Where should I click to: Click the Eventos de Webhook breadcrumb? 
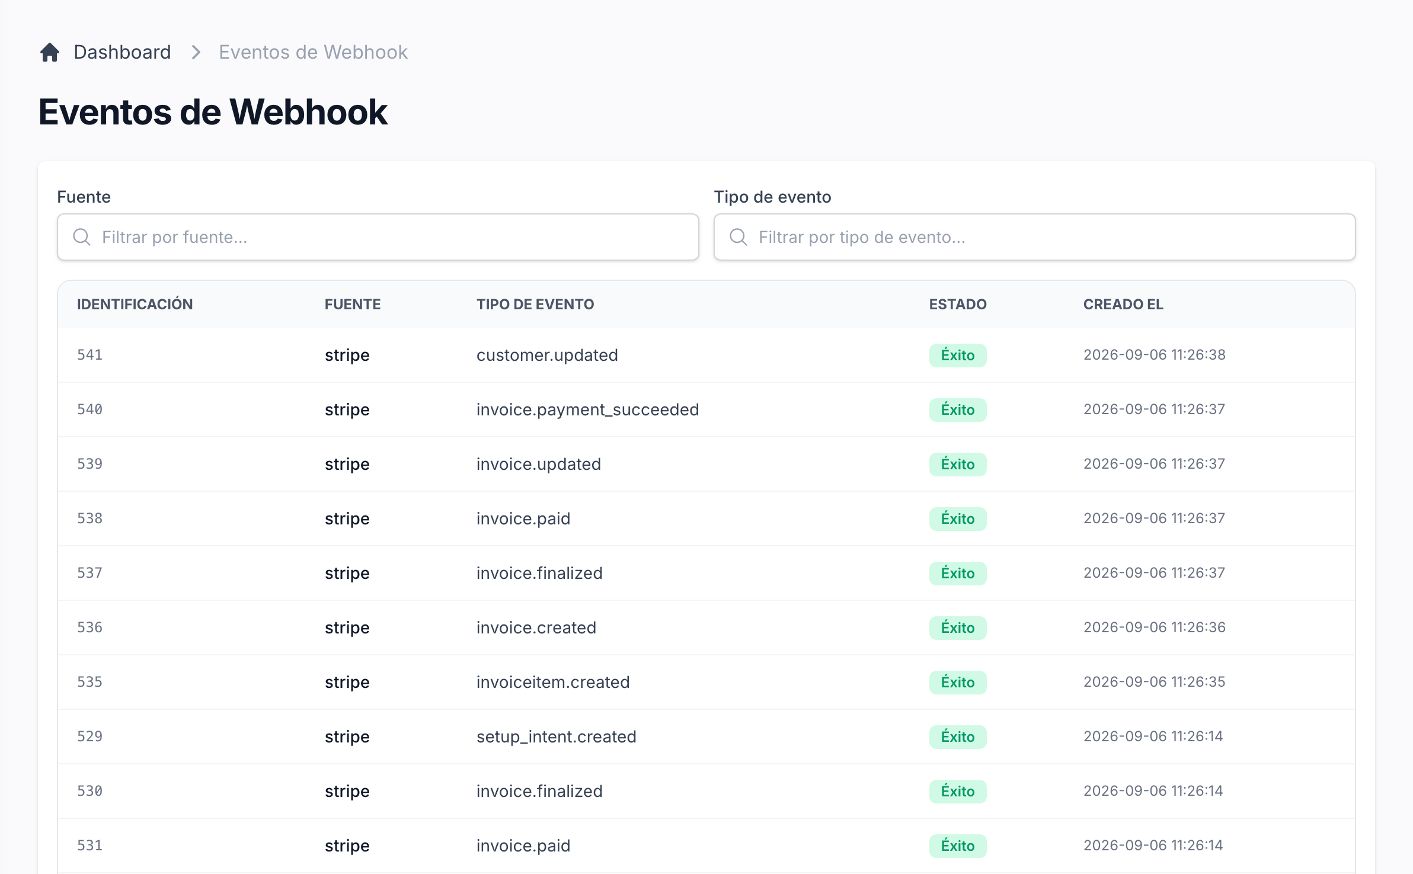pyautogui.click(x=313, y=52)
